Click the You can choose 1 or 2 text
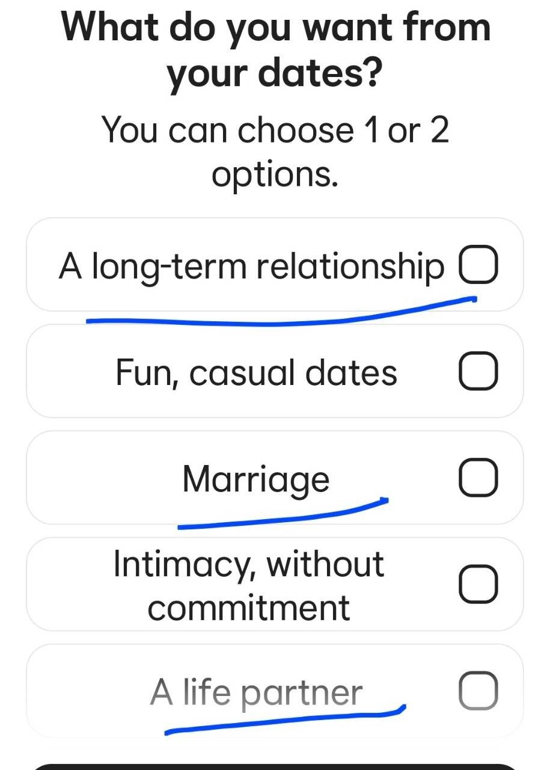Viewport: 550px width, 770px height. (x=275, y=152)
